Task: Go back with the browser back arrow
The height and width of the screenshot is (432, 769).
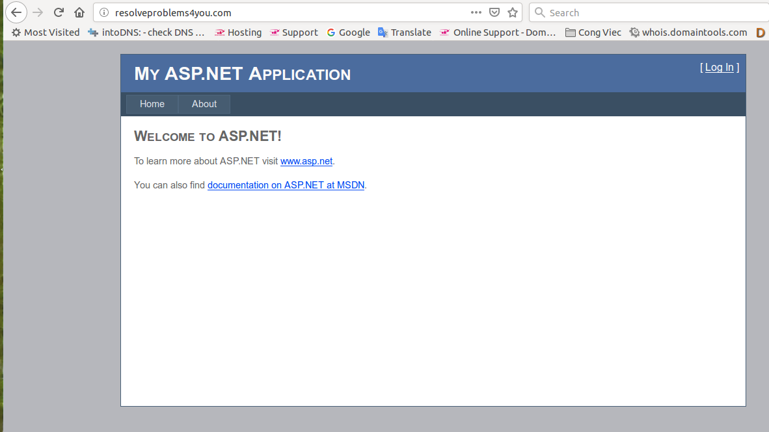Action: (x=16, y=12)
